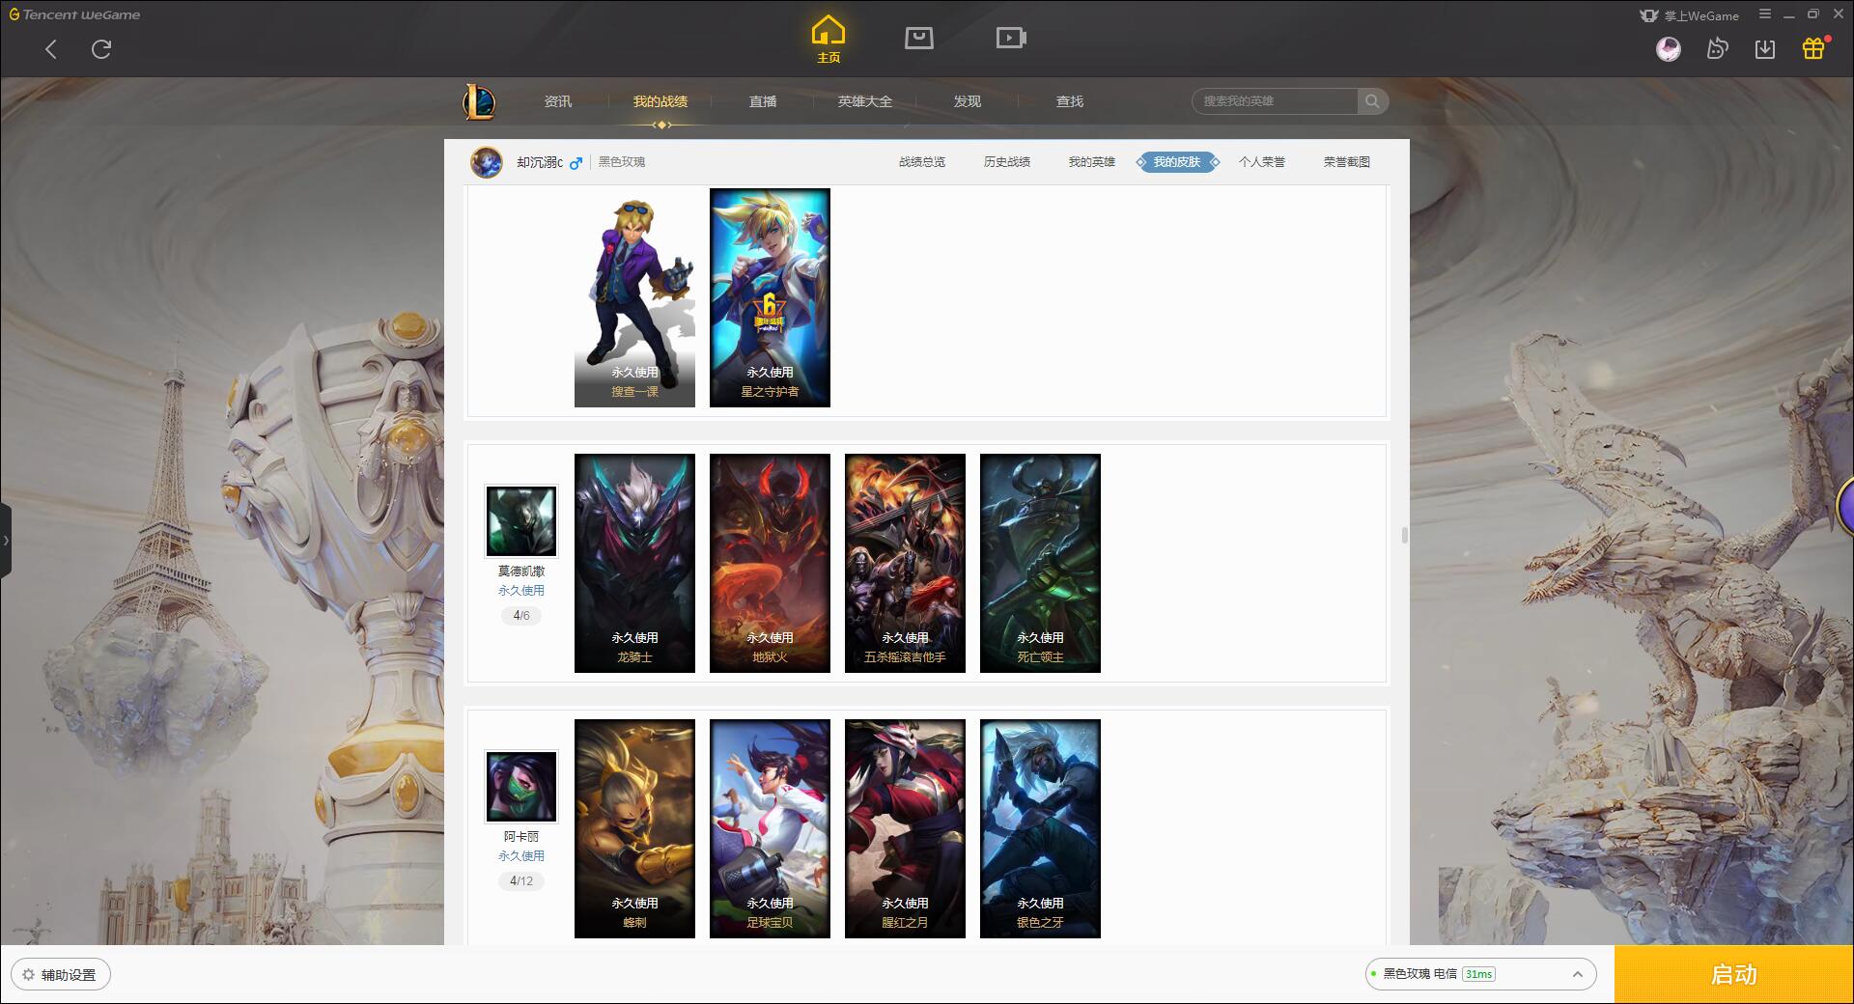Screen dimensions: 1854x1004
Task: Click the user avatar in title bar
Action: [x=1669, y=49]
